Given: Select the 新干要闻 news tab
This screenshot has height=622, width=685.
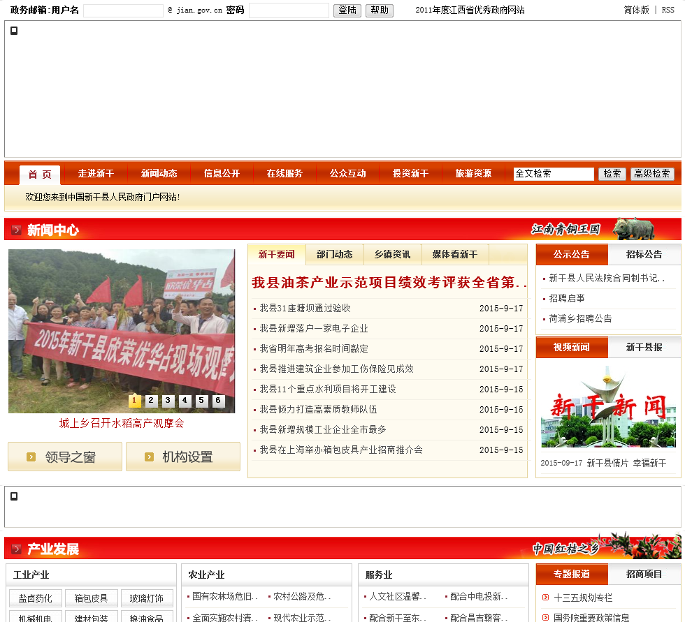Looking at the screenshot, I should 277,254.
